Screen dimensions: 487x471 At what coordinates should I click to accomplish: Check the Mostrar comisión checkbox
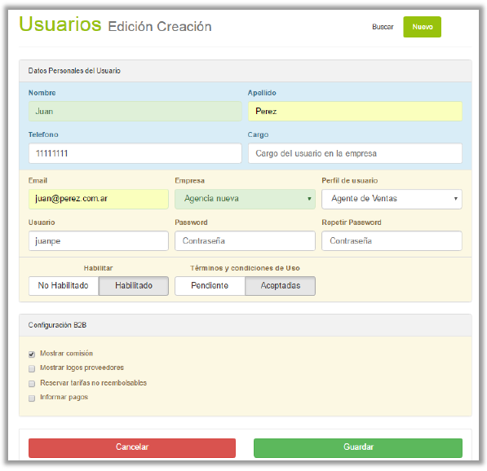click(32, 354)
